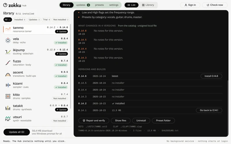The height and width of the screenshot is (144, 231).
Task: Open the updates tab
Action: 83,5
